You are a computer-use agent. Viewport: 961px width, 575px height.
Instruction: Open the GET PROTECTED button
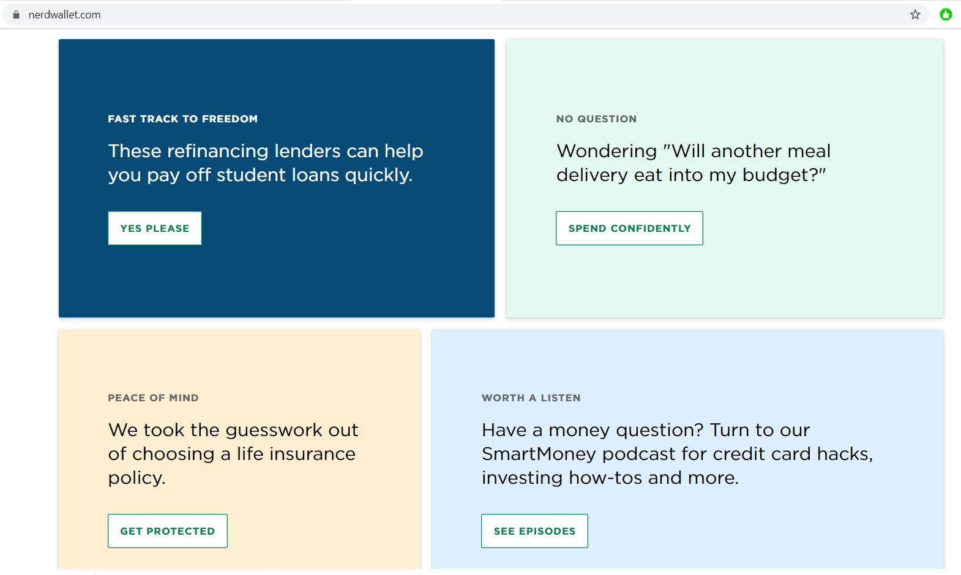click(168, 531)
